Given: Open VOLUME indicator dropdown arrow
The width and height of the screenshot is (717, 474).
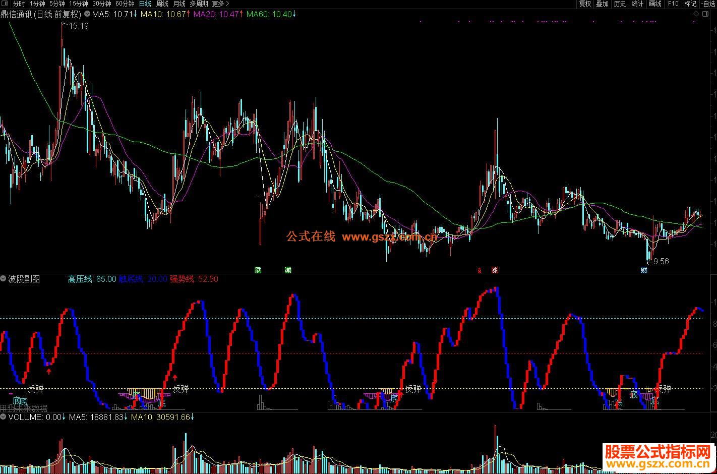Looking at the screenshot, I should pyautogui.click(x=4, y=417).
